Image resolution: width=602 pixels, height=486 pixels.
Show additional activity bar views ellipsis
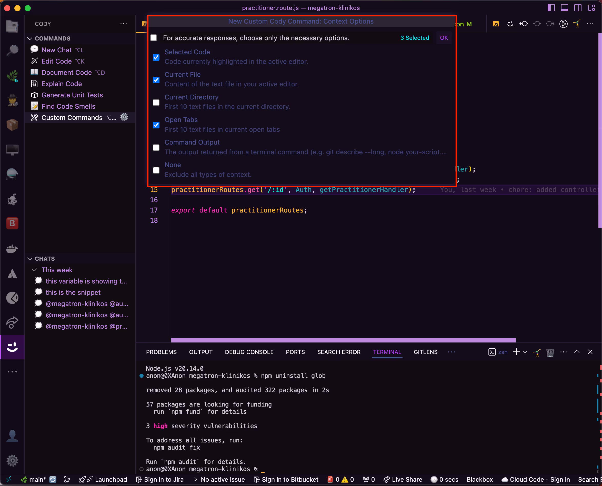[12, 372]
